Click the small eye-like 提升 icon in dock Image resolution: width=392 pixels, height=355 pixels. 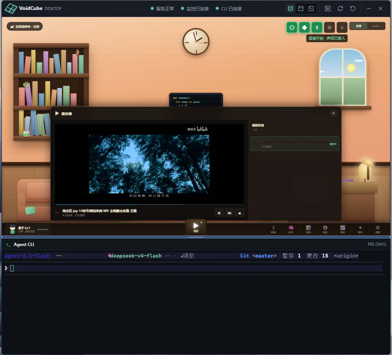coord(360,229)
